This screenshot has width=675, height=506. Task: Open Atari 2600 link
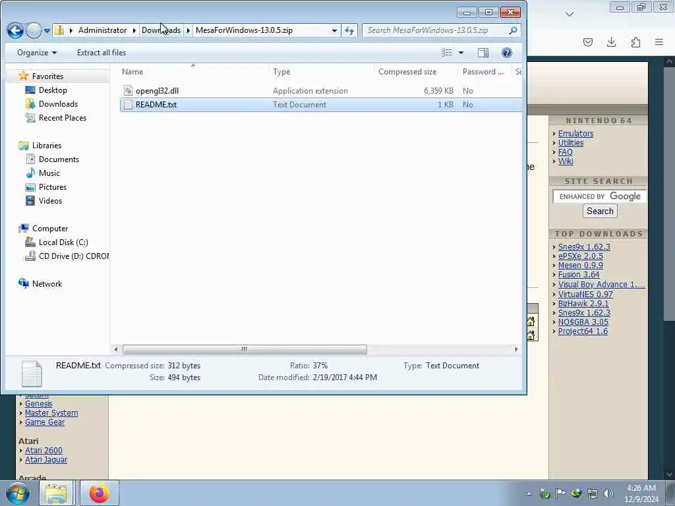tap(44, 451)
